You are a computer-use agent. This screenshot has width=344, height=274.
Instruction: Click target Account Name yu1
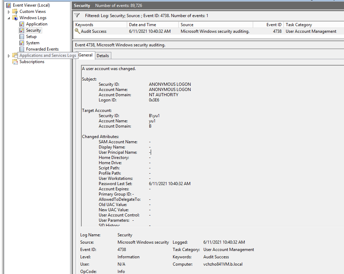[152, 121]
